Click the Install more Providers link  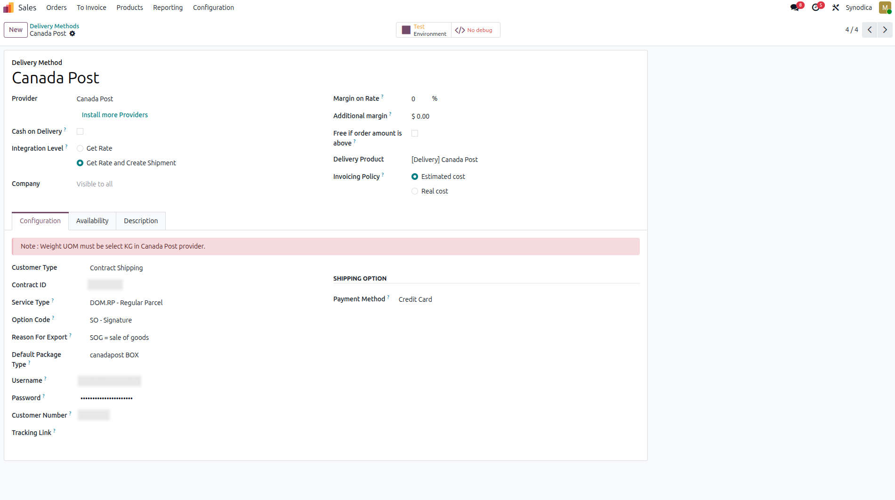(x=115, y=115)
